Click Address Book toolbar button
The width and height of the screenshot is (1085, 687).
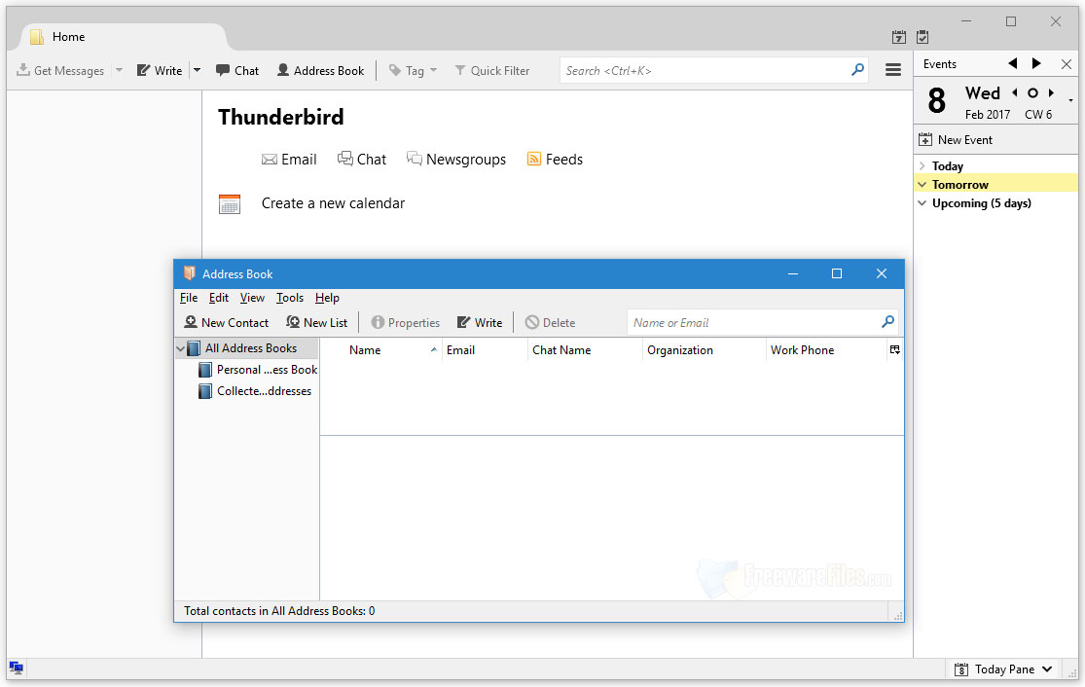(320, 71)
